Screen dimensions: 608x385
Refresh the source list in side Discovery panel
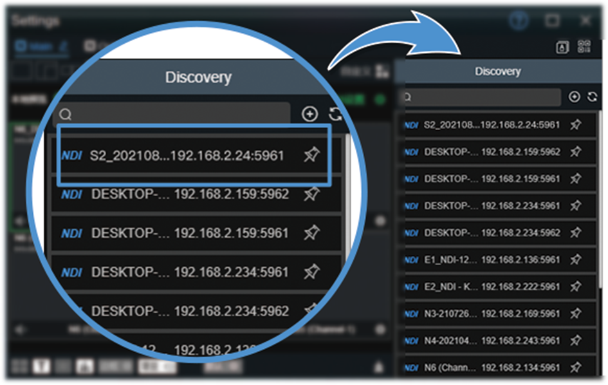pyautogui.click(x=592, y=97)
